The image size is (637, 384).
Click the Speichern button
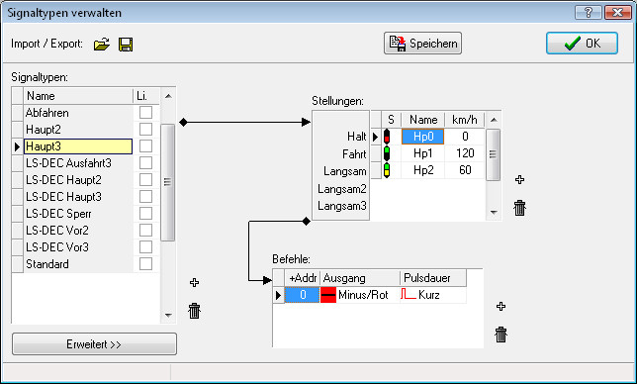pos(423,44)
